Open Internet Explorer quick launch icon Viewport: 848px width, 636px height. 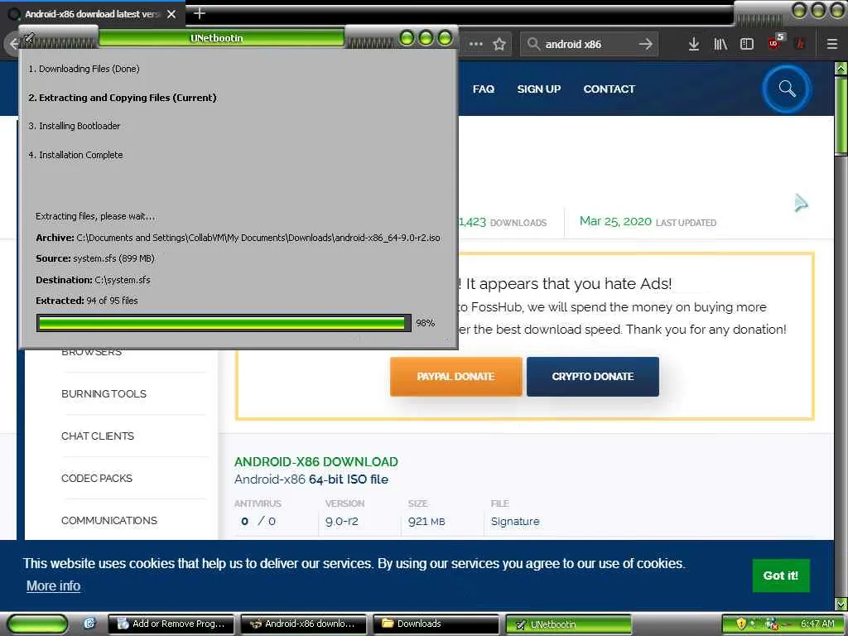point(89,624)
